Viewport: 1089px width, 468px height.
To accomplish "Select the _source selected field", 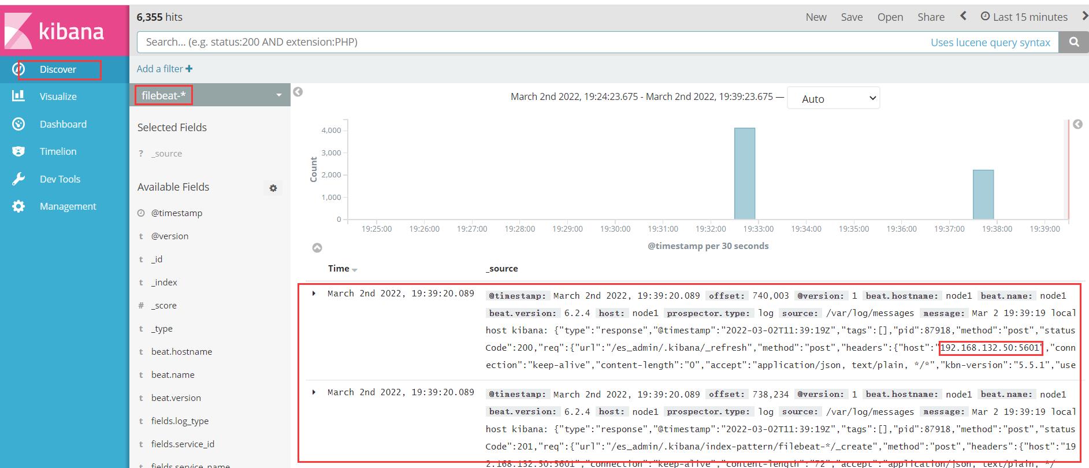I will pyautogui.click(x=166, y=154).
